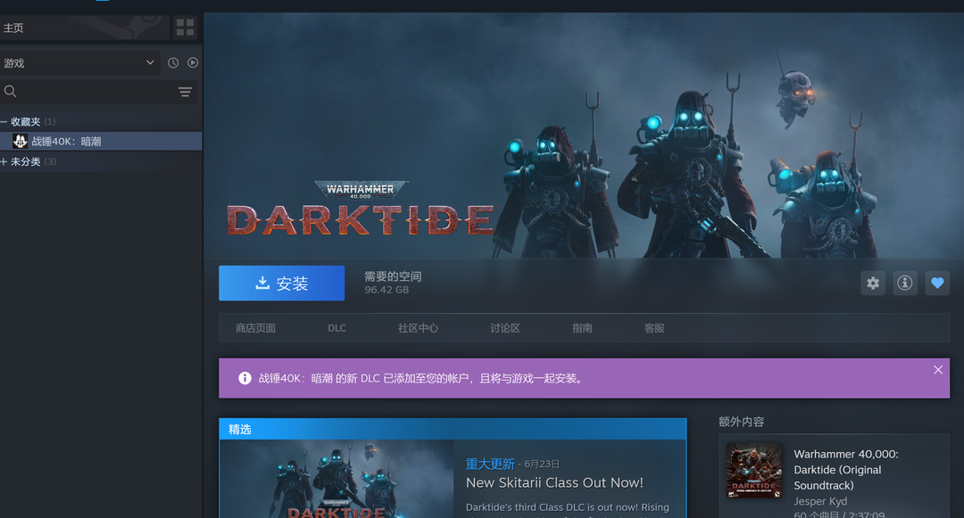Open the 客服 tab
Screen dimensions: 964x518
point(654,328)
